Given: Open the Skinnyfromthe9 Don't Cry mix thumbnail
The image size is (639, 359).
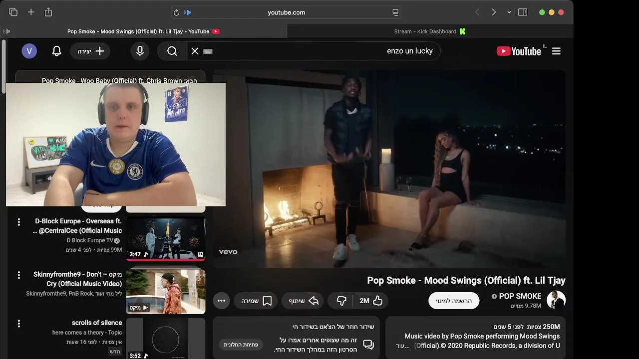Looking at the screenshot, I should click(165, 292).
